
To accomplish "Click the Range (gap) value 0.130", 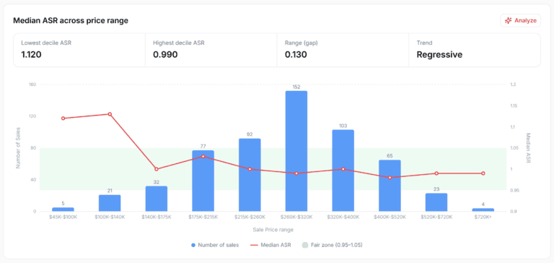I will click(296, 54).
